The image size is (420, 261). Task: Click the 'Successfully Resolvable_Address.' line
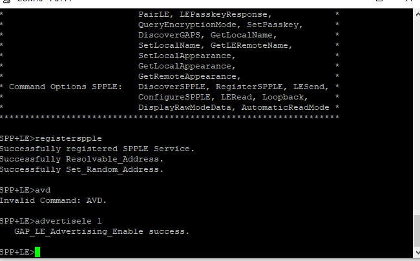pos(82,159)
